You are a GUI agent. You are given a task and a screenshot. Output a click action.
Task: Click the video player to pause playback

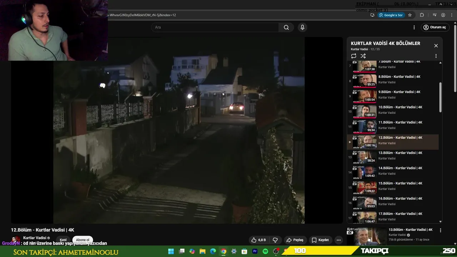[x=177, y=130]
